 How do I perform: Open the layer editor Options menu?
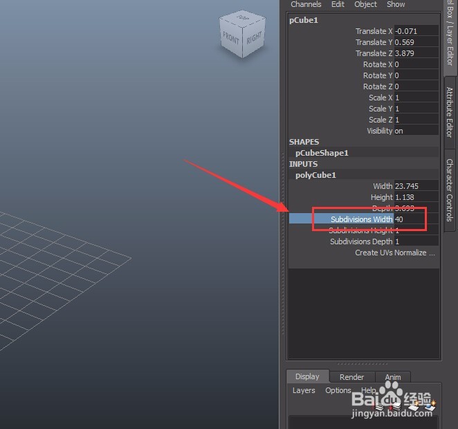tap(338, 390)
